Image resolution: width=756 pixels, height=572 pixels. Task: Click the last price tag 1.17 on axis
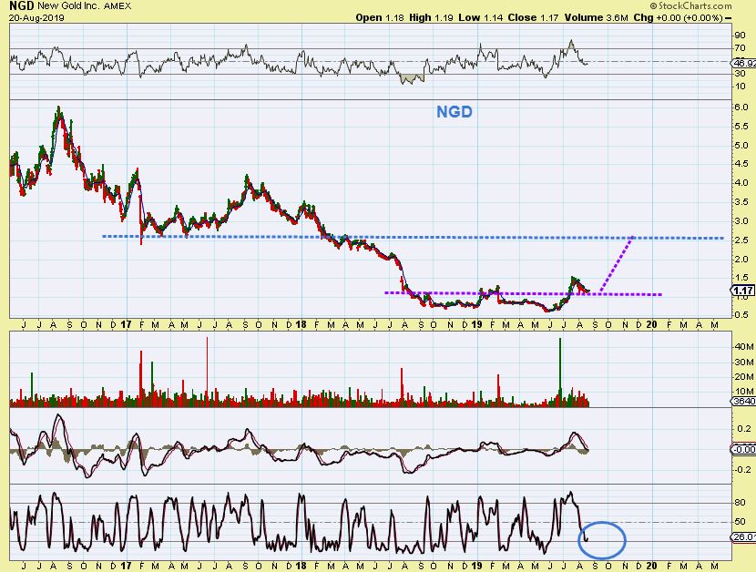(744, 291)
